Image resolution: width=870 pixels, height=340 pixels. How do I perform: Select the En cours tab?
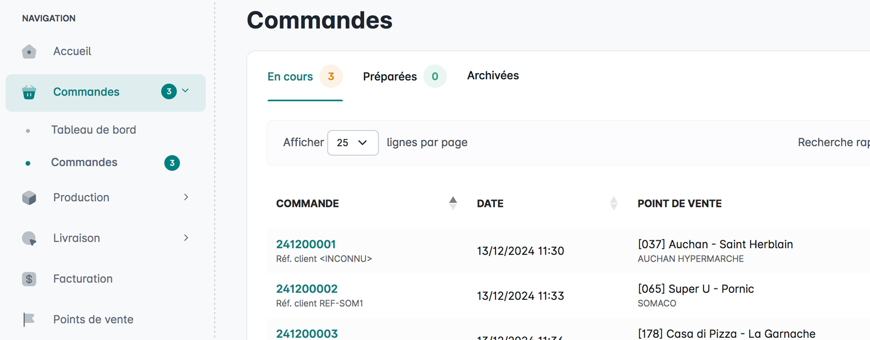point(291,76)
